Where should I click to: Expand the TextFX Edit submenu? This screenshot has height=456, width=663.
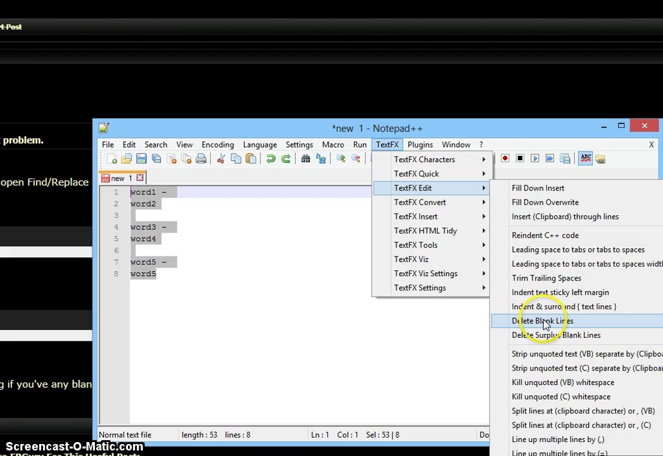click(x=431, y=188)
